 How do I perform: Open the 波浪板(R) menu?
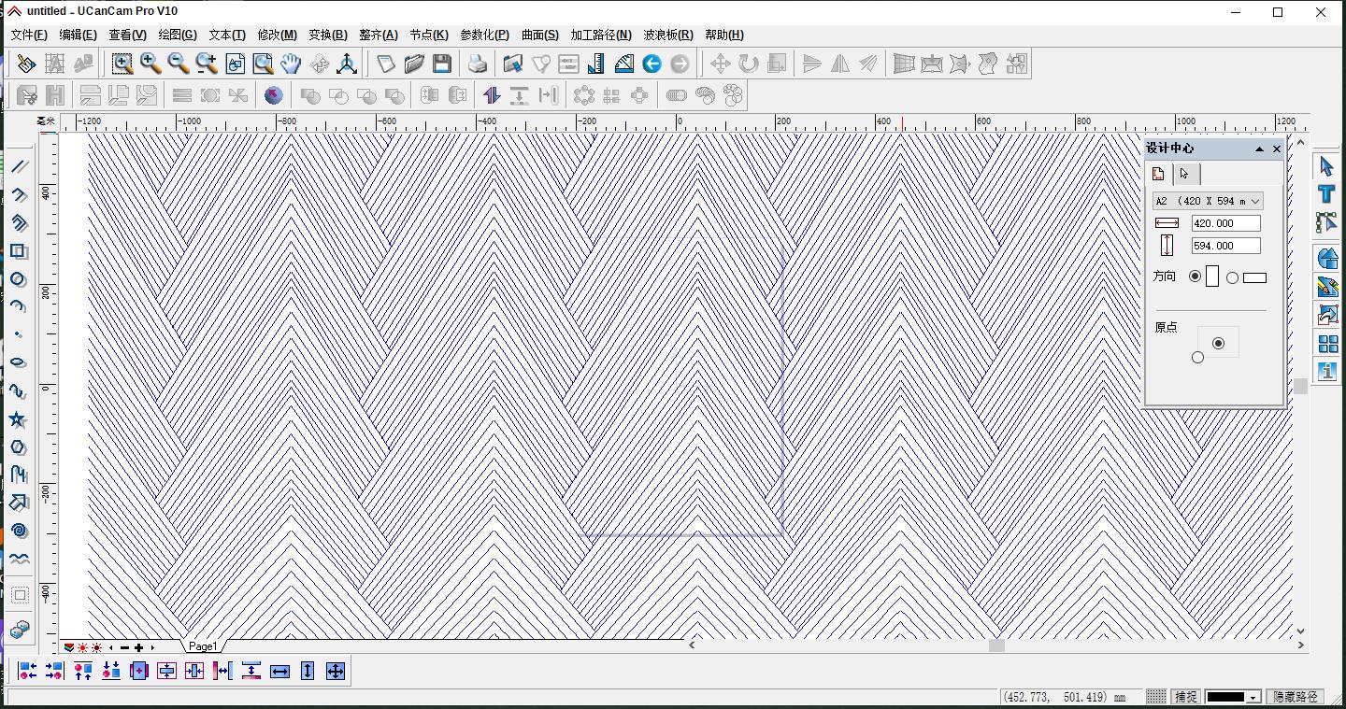tap(668, 35)
